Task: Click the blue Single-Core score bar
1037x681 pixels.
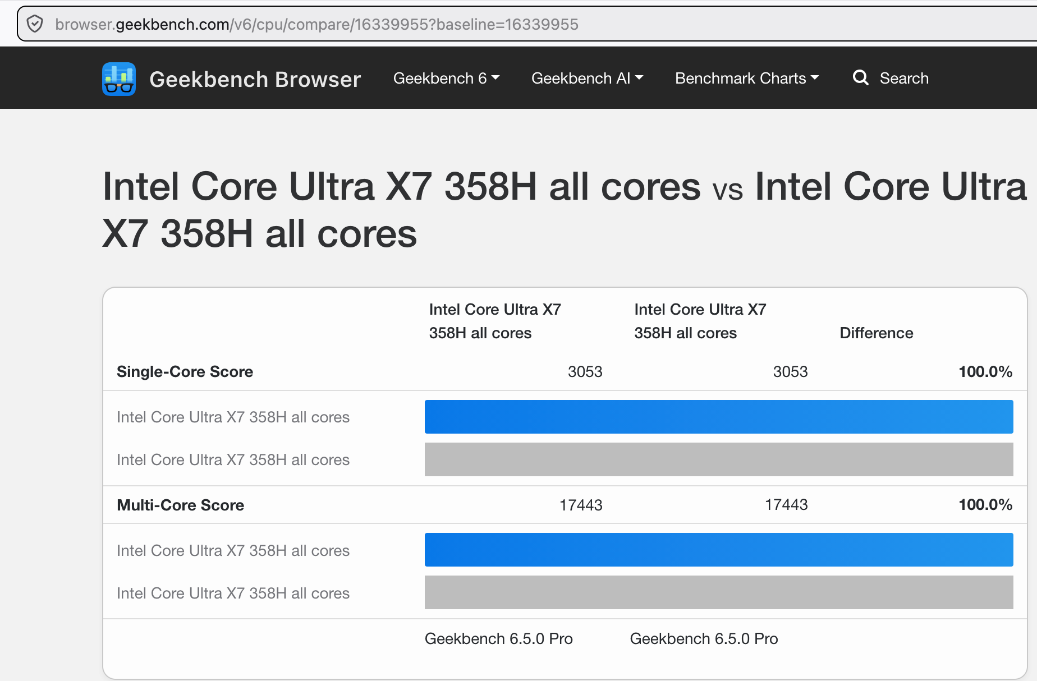Action: [x=719, y=417]
